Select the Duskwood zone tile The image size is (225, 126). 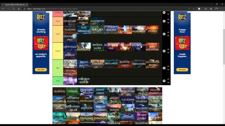pos(97,21)
